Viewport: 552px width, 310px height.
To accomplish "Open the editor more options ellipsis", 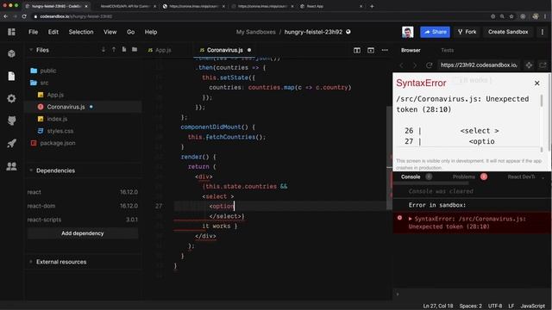I will coord(385,50).
